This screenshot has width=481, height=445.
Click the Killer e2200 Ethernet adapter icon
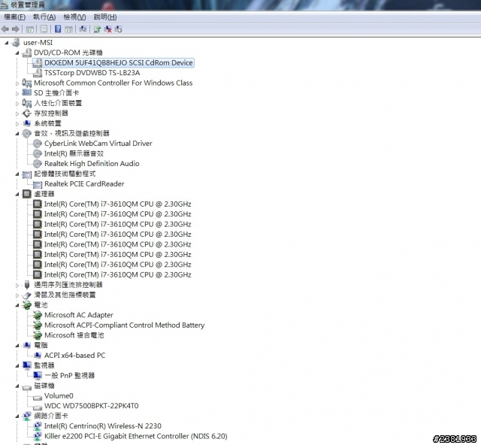pos(38,436)
